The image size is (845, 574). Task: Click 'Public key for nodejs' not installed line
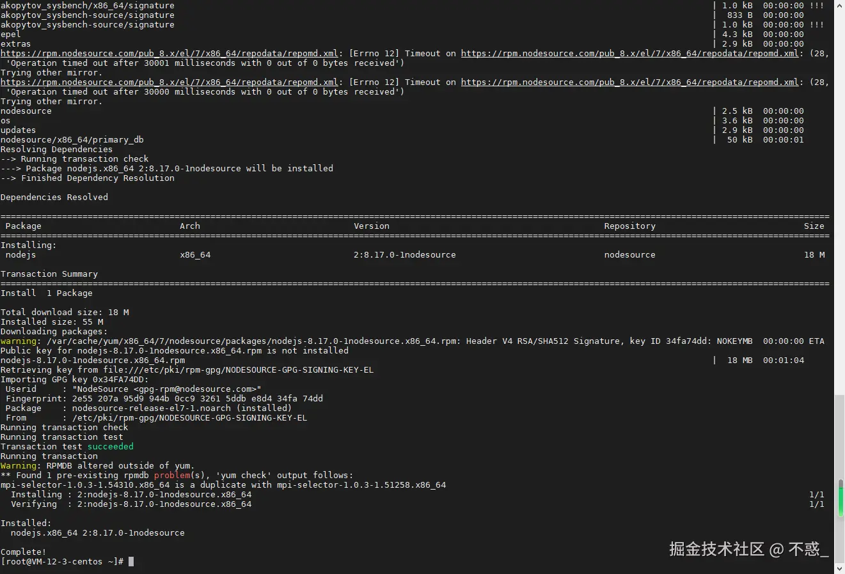tap(175, 351)
